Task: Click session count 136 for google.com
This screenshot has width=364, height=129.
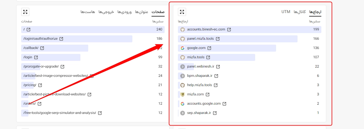Action: pyautogui.click(x=316, y=48)
